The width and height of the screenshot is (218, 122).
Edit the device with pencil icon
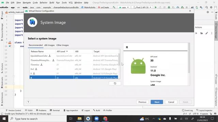click(x=207, y=33)
